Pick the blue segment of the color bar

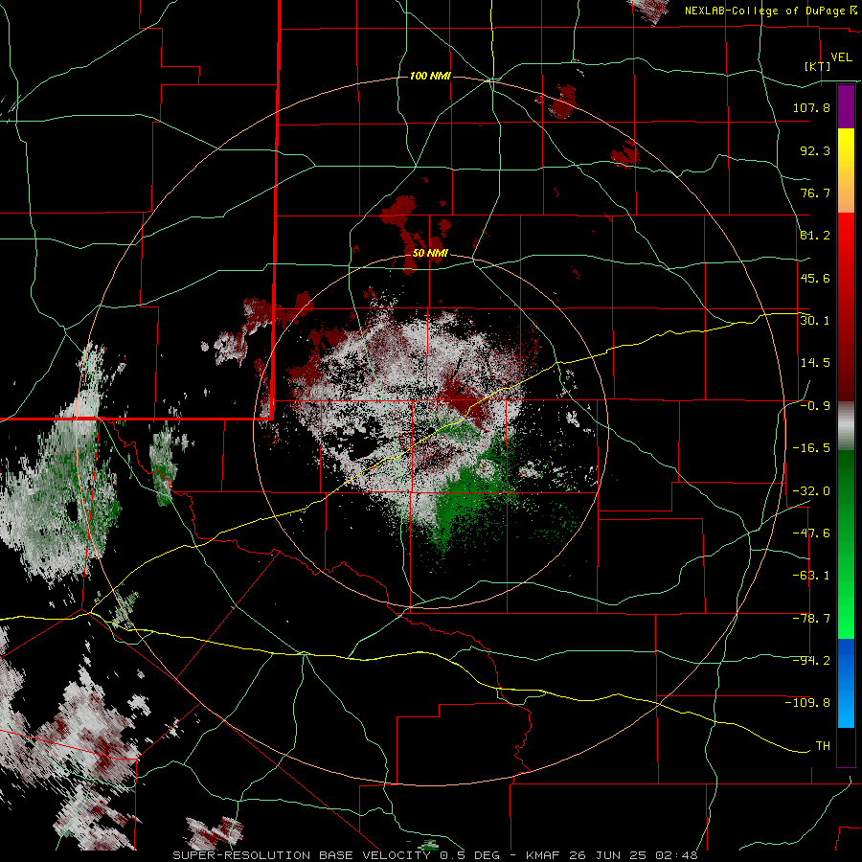pyautogui.click(x=846, y=683)
